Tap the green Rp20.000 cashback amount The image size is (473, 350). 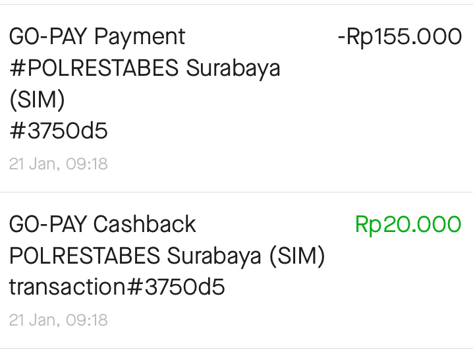coord(408,225)
